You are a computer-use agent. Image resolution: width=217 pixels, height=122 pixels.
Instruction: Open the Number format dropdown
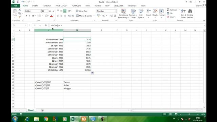115,11
